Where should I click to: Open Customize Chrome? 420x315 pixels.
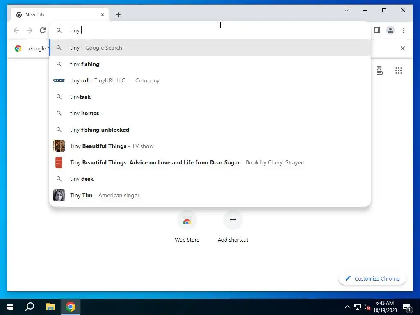click(372, 278)
